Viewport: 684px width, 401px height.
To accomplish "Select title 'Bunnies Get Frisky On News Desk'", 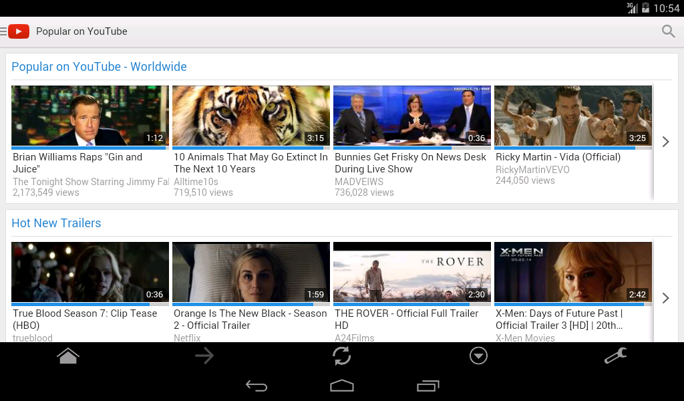I will (x=410, y=163).
